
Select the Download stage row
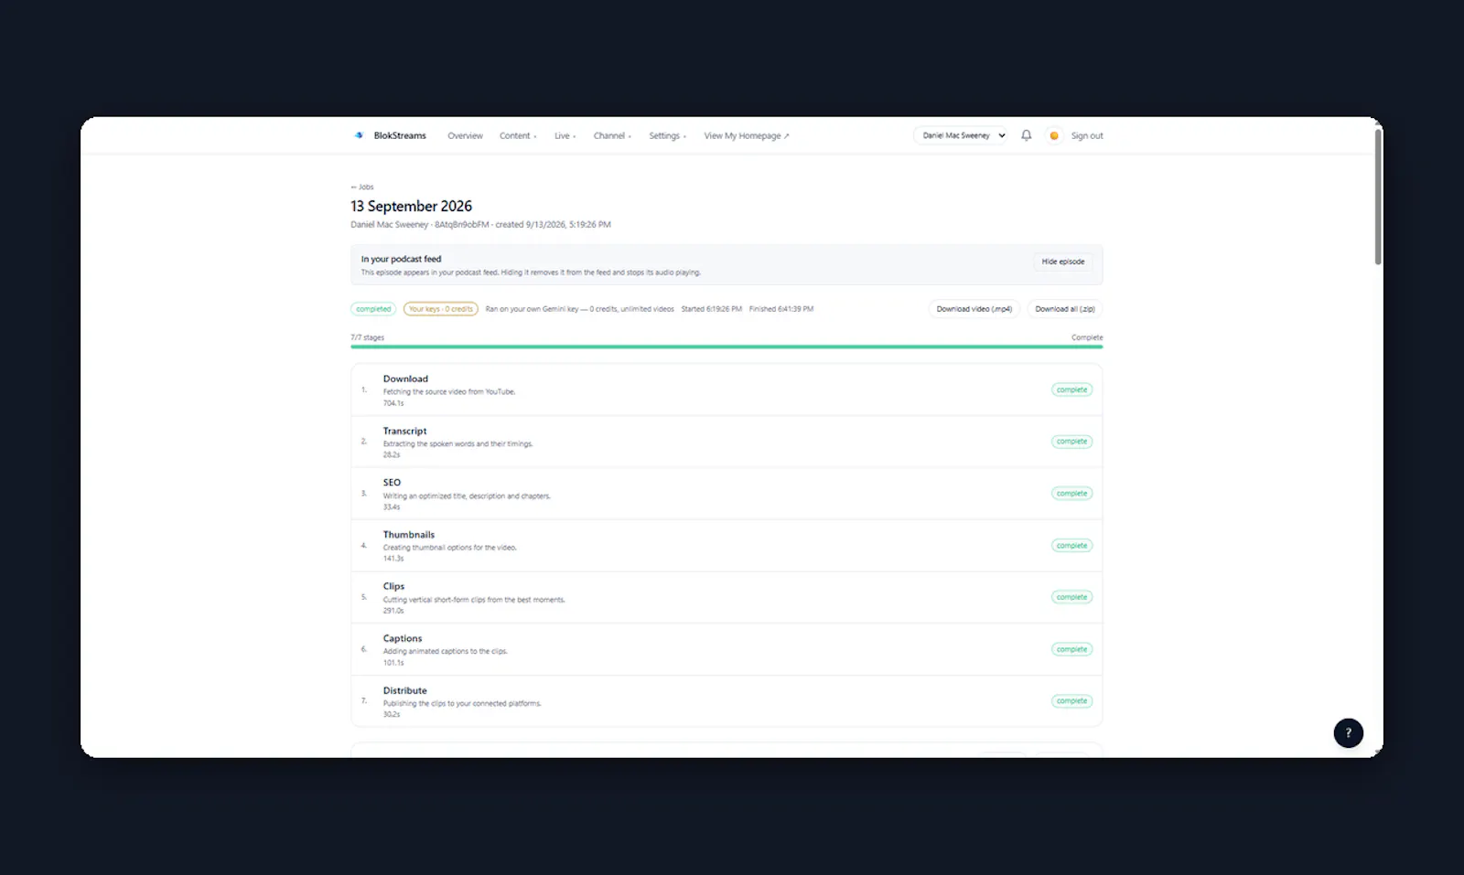point(727,390)
